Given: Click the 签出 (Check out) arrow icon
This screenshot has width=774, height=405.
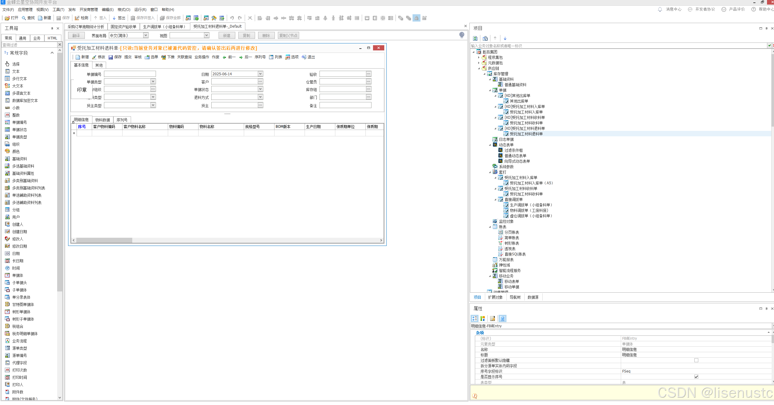Looking at the screenshot, I should pyautogui.click(x=114, y=18).
